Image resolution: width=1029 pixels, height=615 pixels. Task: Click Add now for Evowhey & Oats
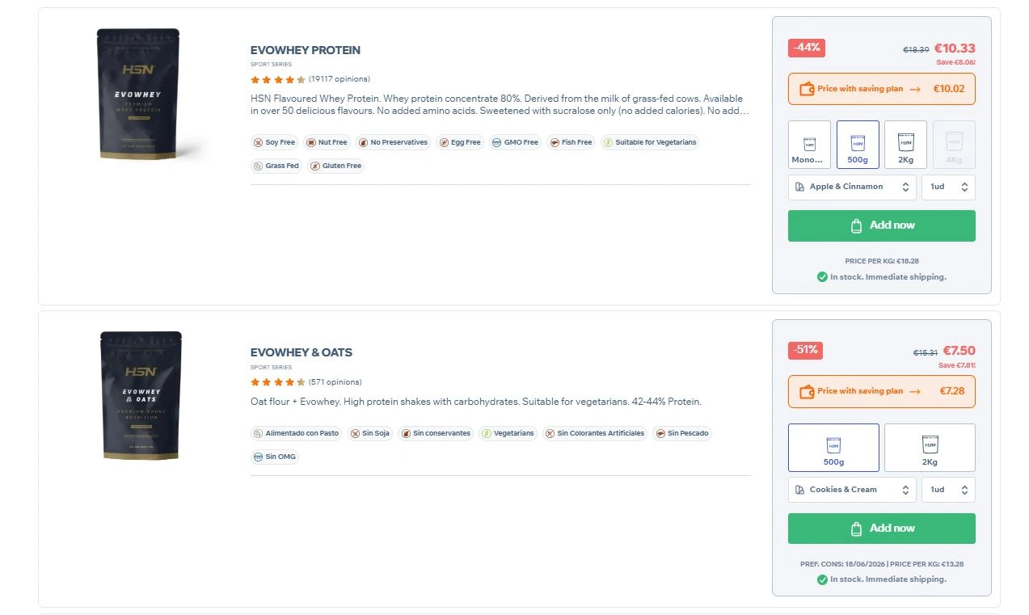[x=881, y=529]
